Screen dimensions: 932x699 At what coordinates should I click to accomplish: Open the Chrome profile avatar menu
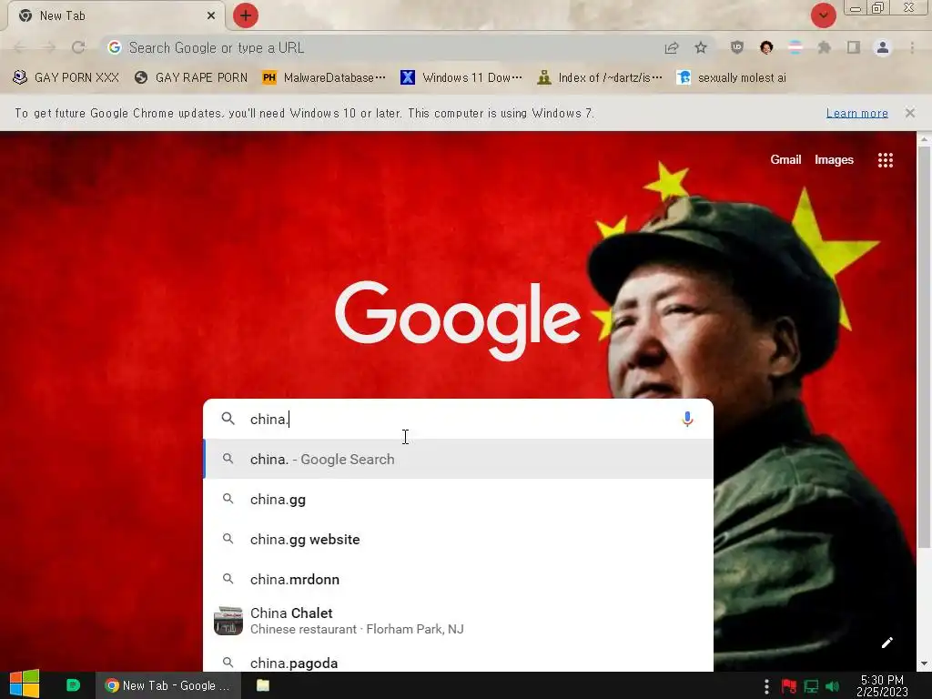point(883,47)
